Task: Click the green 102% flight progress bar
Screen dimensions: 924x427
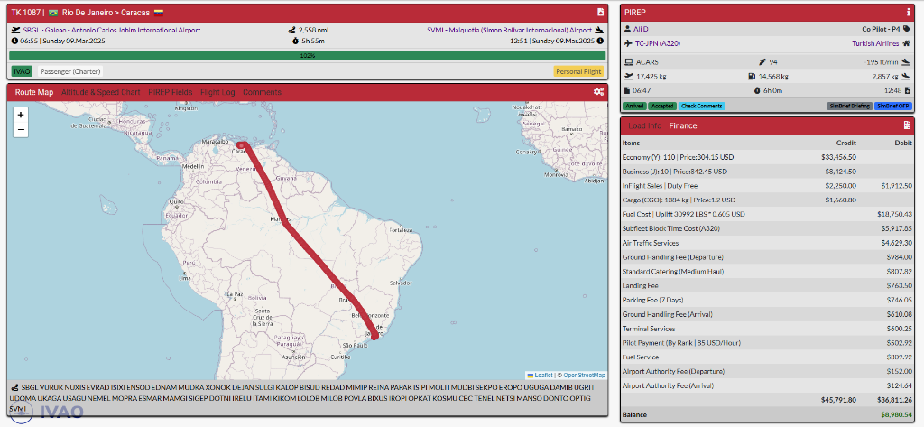Action: pyautogui.click(x=307, y=55)
